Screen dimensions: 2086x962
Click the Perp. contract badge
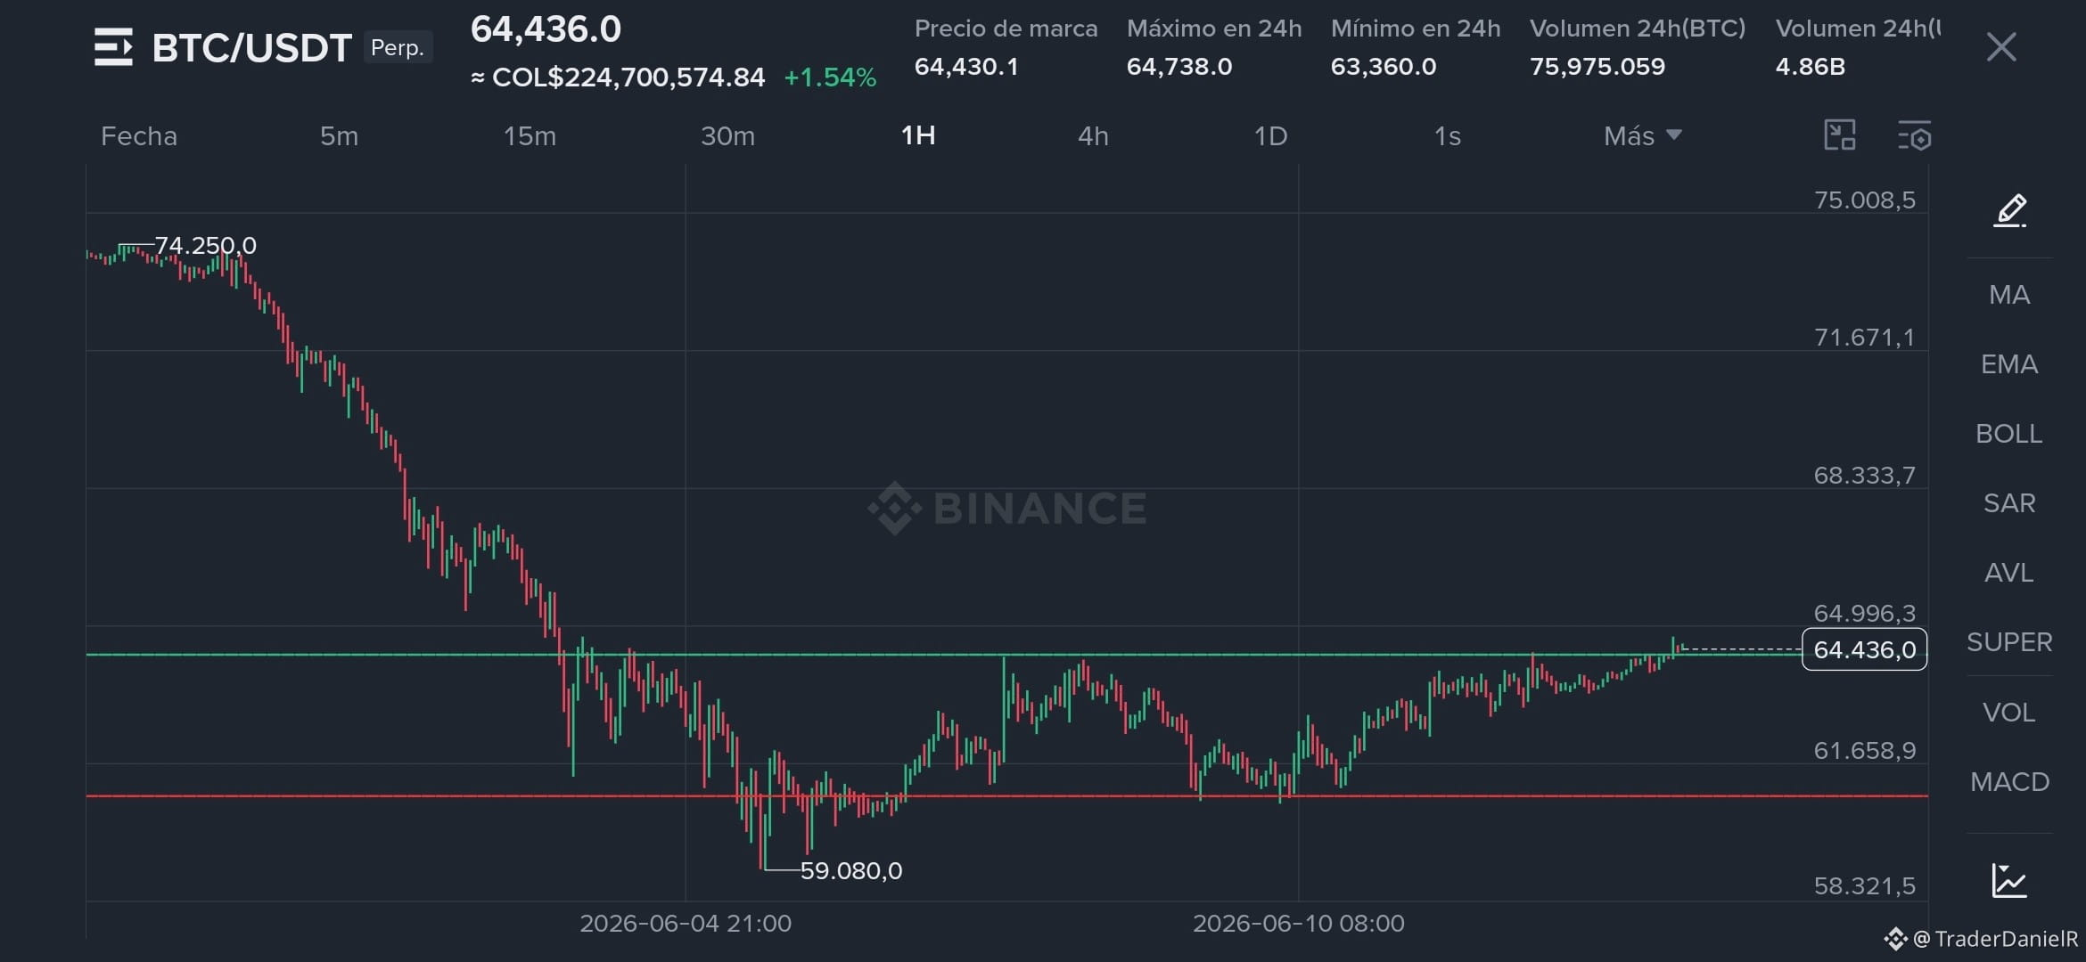(398, 47)
